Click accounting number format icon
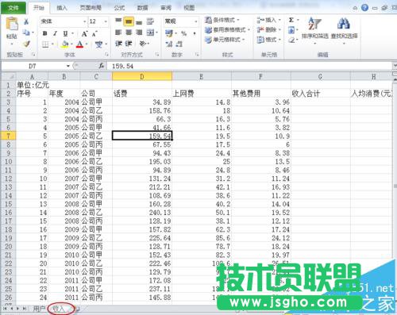This screenshot has width=397, height=315. (169, 33)
